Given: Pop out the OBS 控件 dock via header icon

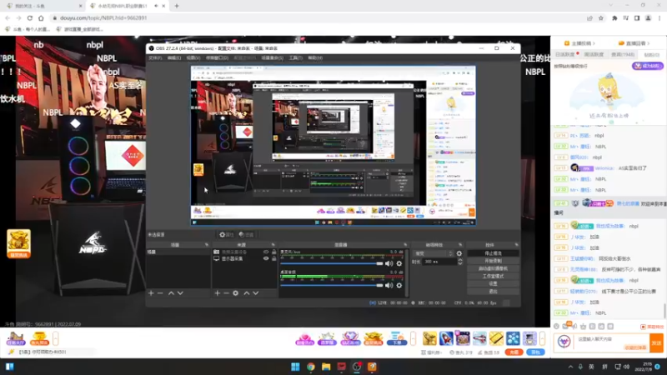Looking at the screenshot, I should point(516,245).
